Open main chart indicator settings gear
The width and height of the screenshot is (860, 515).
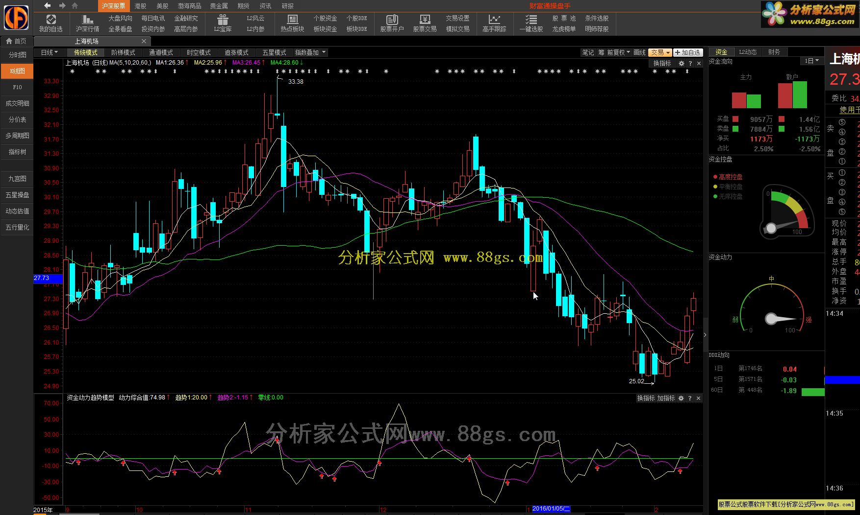[681, 64]
